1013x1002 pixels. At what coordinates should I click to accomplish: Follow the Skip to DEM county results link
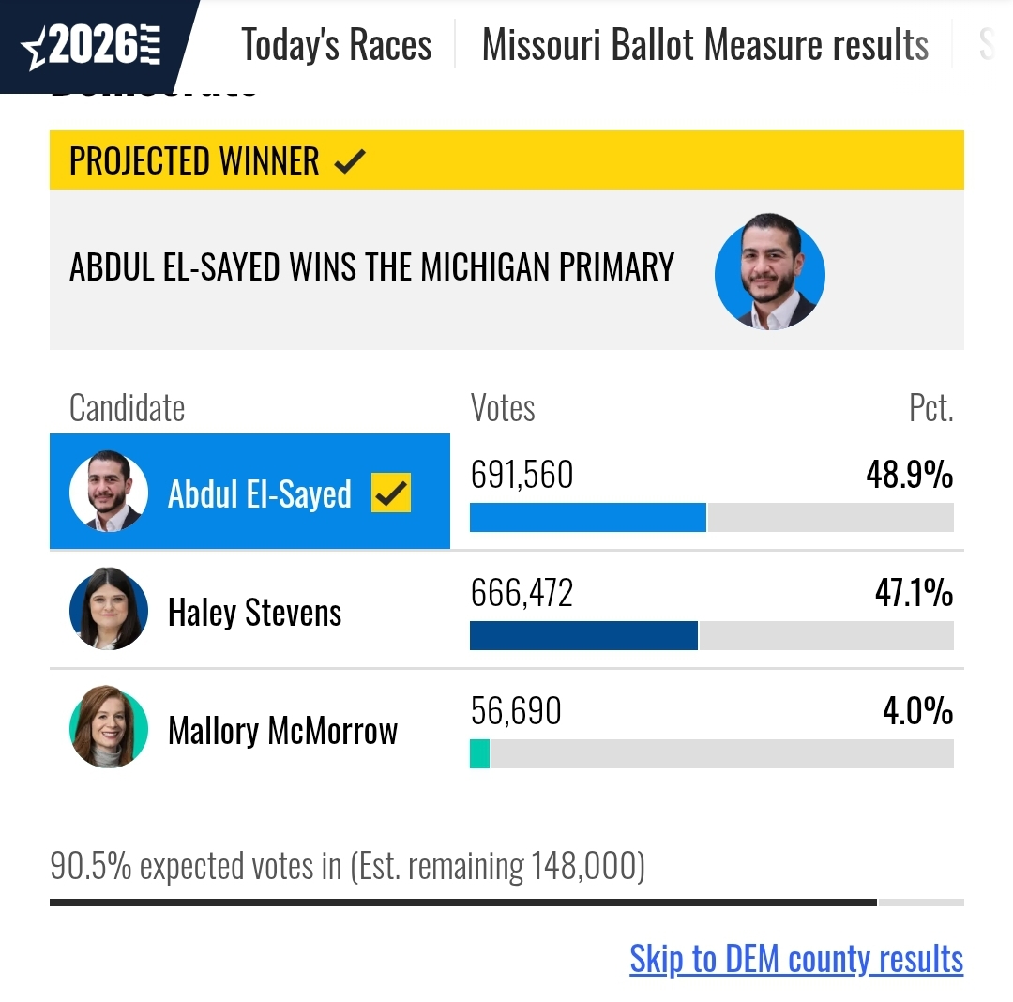pyautogui.click(x=796, y=958)
